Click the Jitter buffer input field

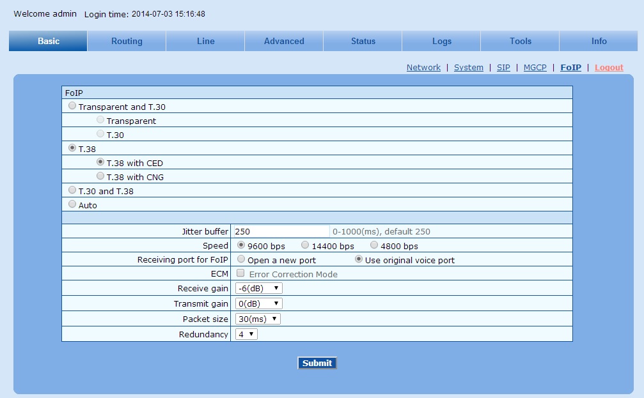[x=281, y=231]
